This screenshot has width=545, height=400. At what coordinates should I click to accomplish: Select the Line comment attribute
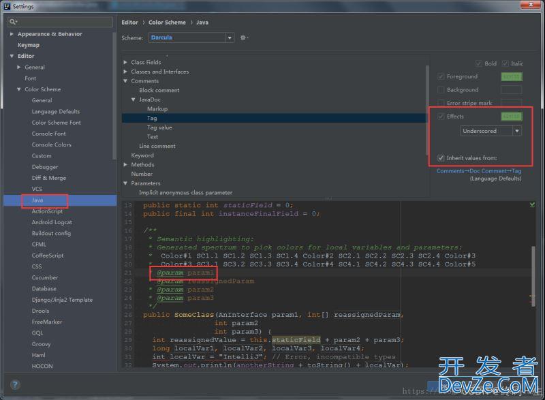[157, 147]
